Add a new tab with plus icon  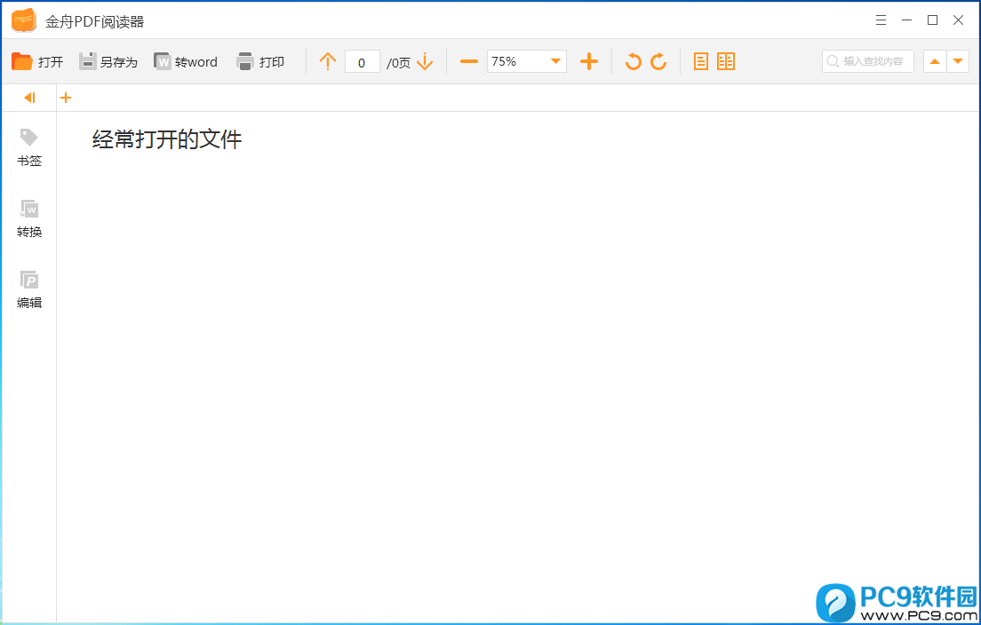coord(66,98)
